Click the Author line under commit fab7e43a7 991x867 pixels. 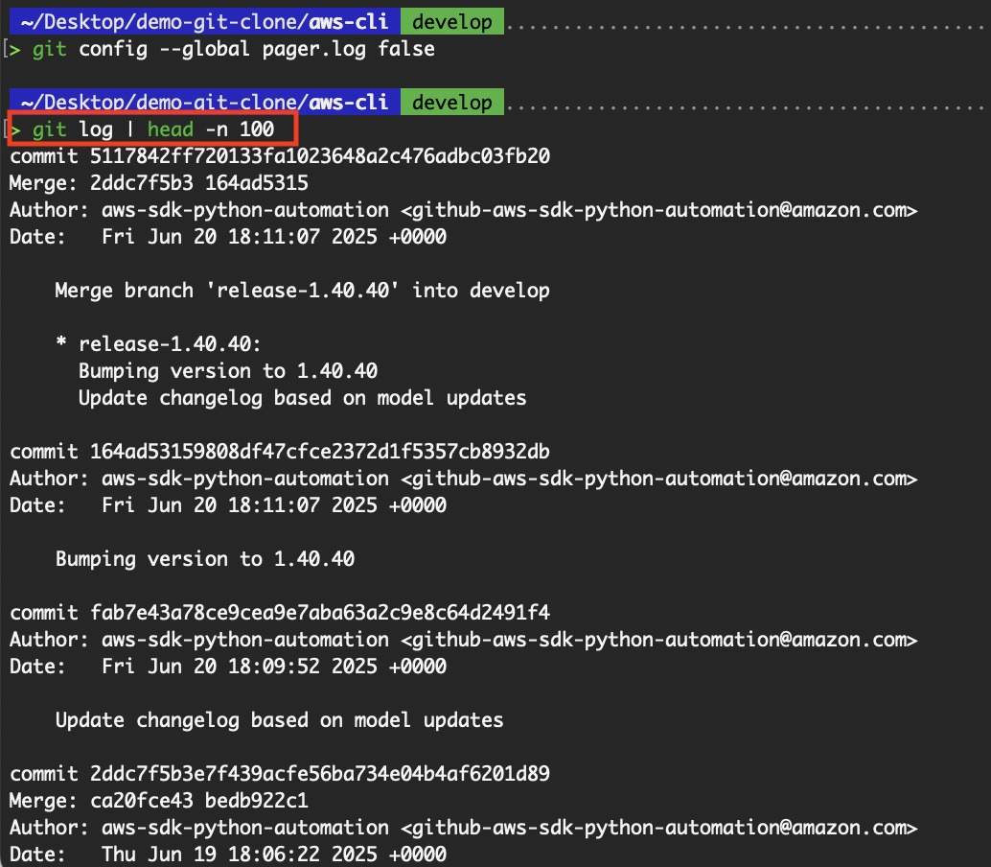click(463, 640)
